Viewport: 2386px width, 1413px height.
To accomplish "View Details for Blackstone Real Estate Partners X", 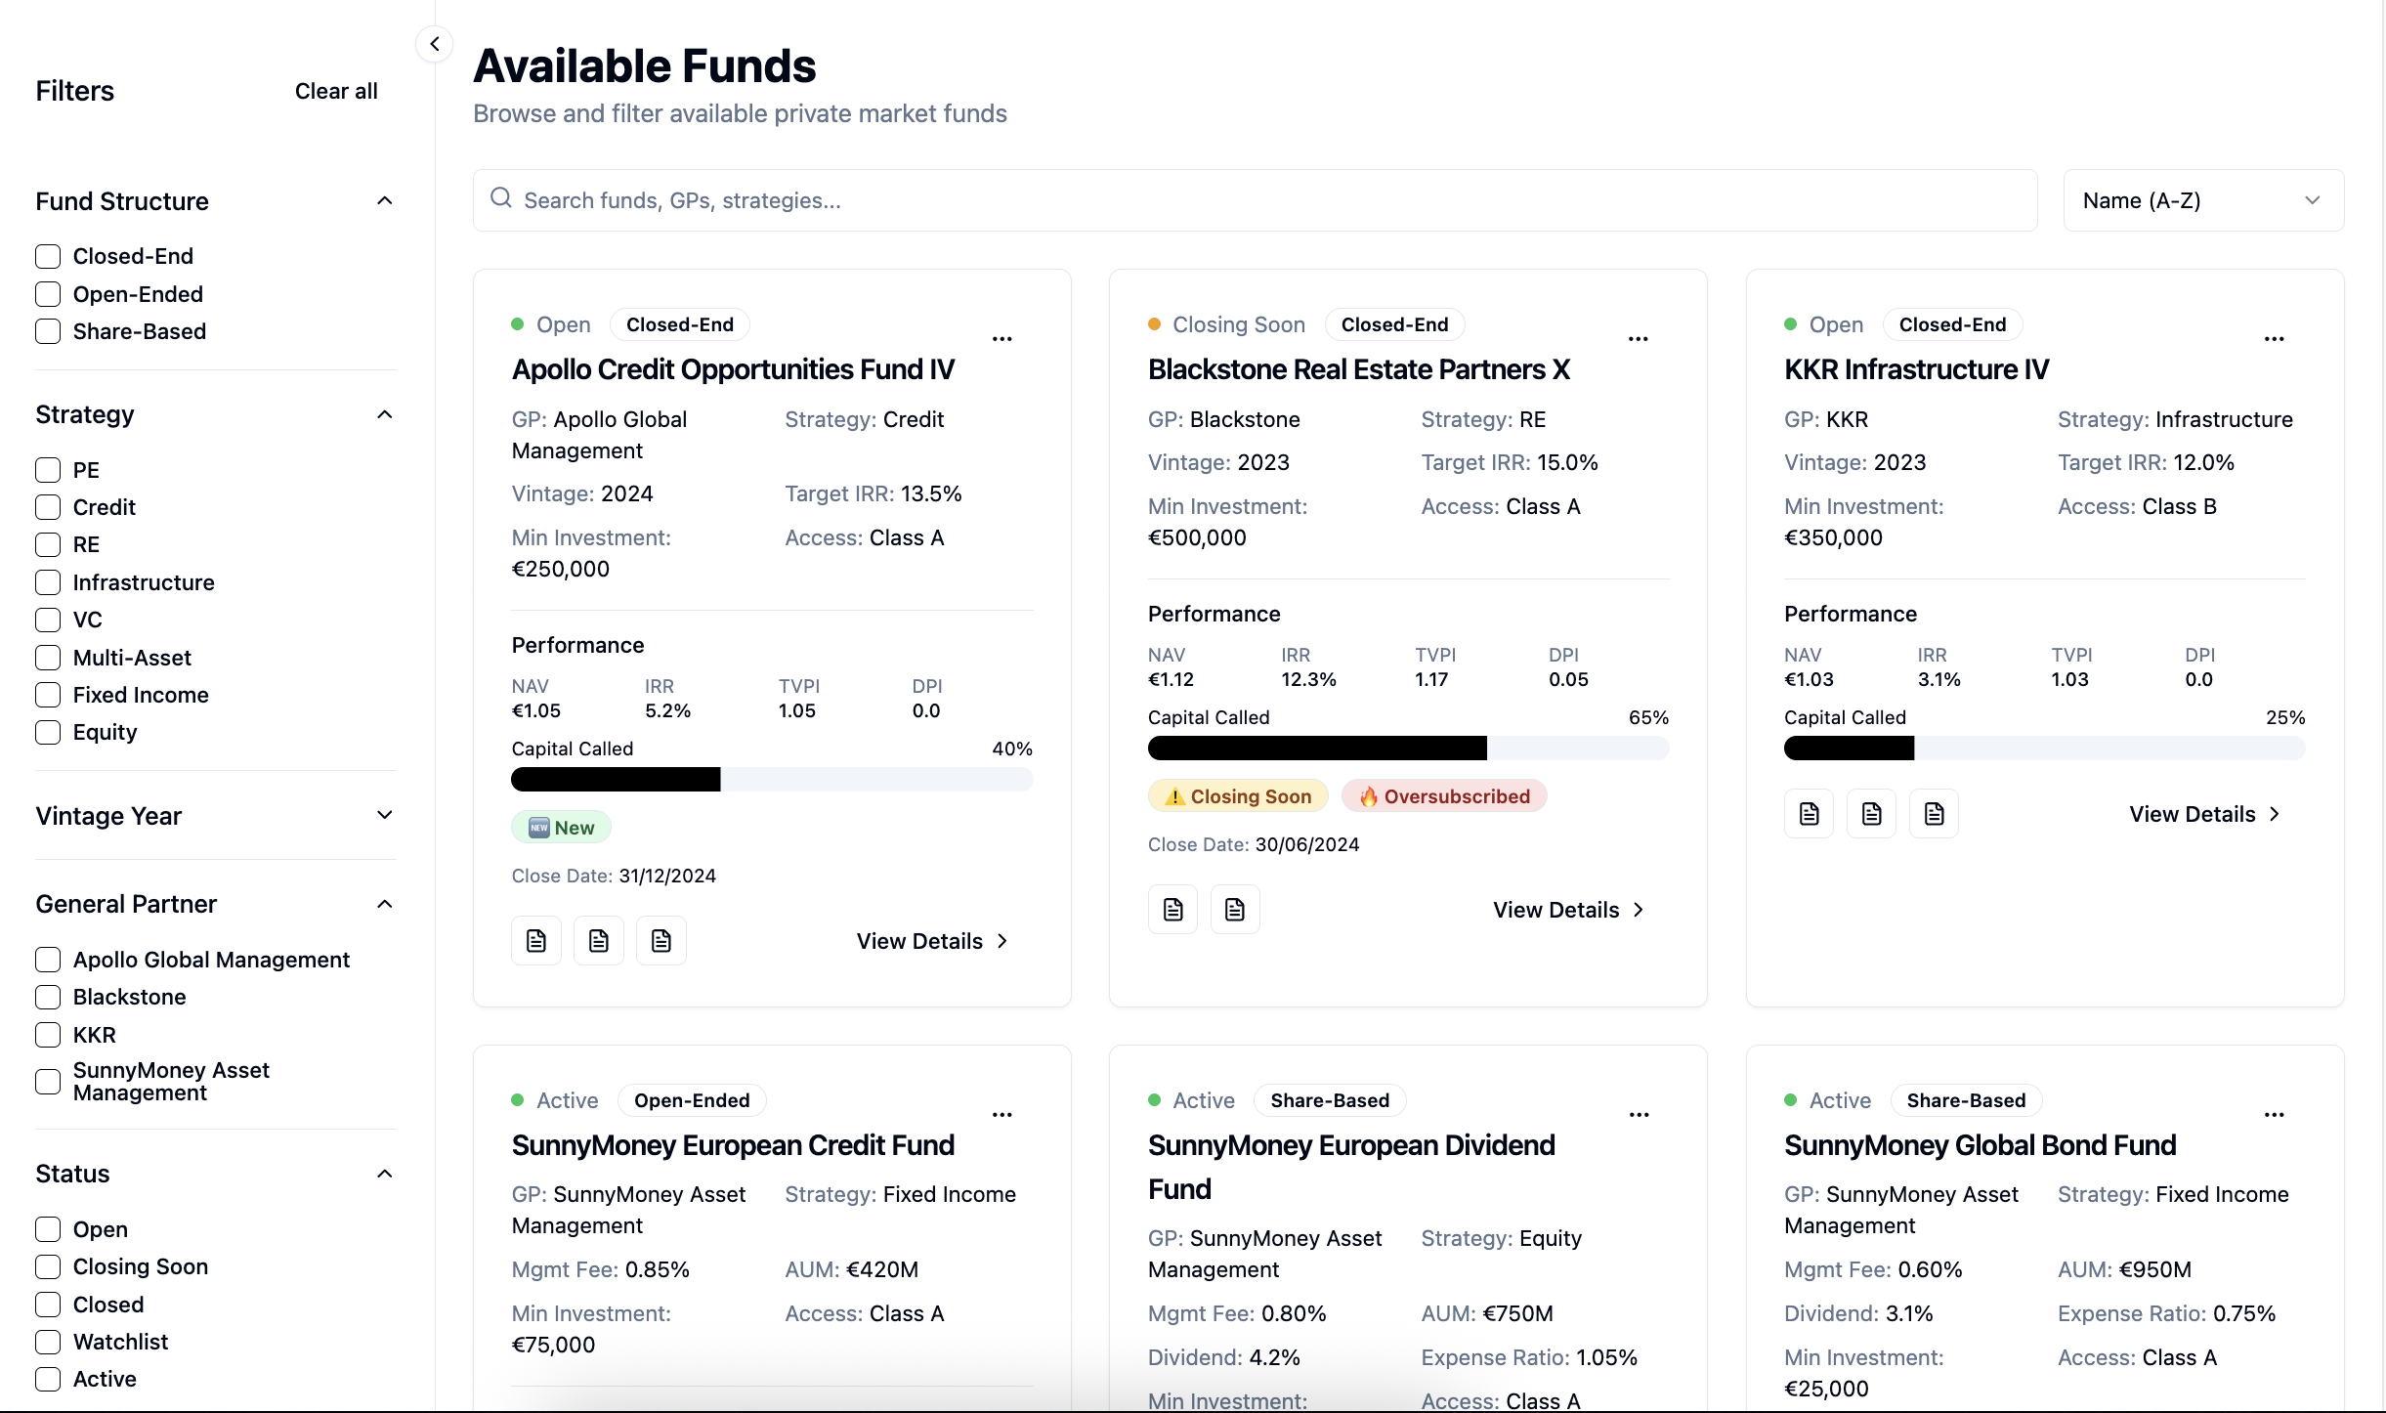I will [1567, 910].
